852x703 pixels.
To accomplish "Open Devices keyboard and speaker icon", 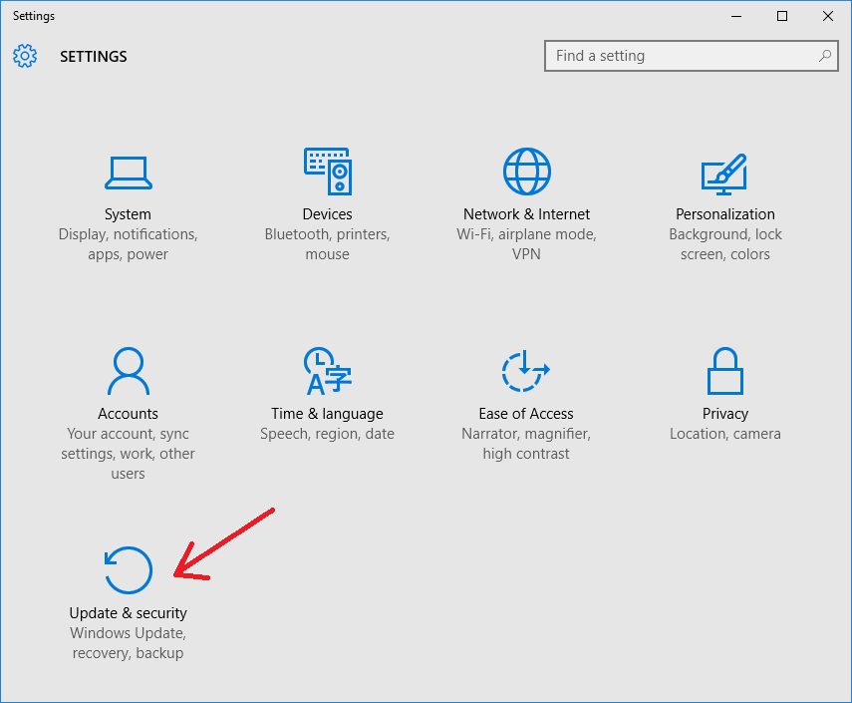I will click(x=328, y=172).
